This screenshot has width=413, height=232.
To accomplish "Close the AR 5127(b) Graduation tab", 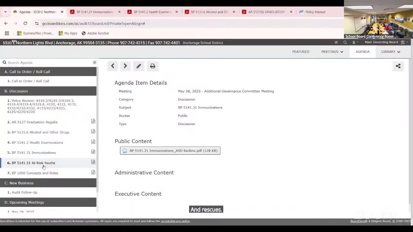I will pos(291,12).
